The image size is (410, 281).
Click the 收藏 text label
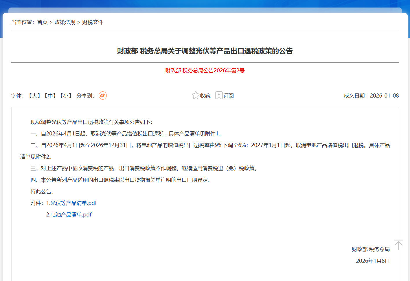coord(205,96)
